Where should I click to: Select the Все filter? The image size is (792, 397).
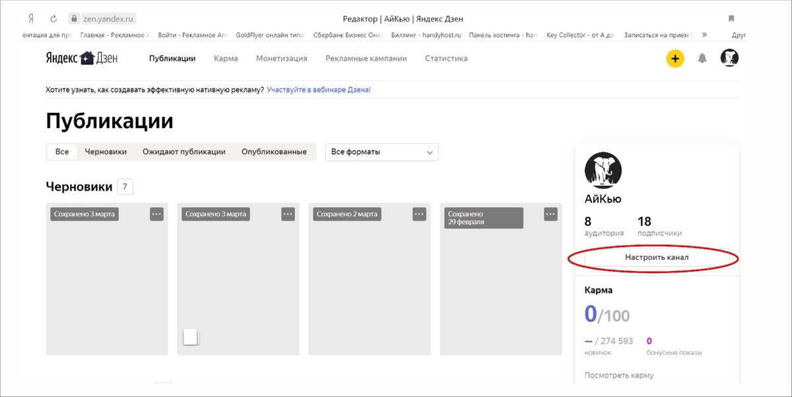[62, 152]
